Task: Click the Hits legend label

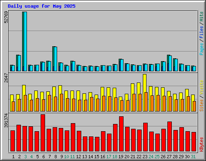Action: pos(202,17)
